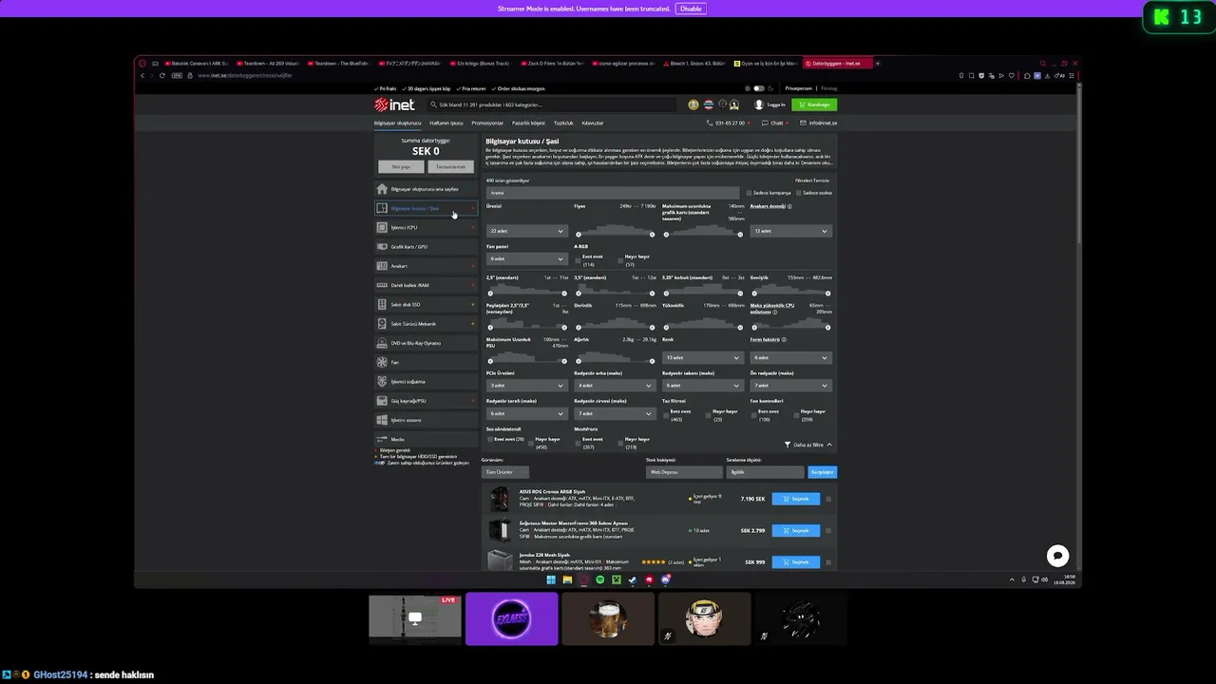
Task: Open the Ön radyatör (maks) dropdown
Action: (790, 386)
